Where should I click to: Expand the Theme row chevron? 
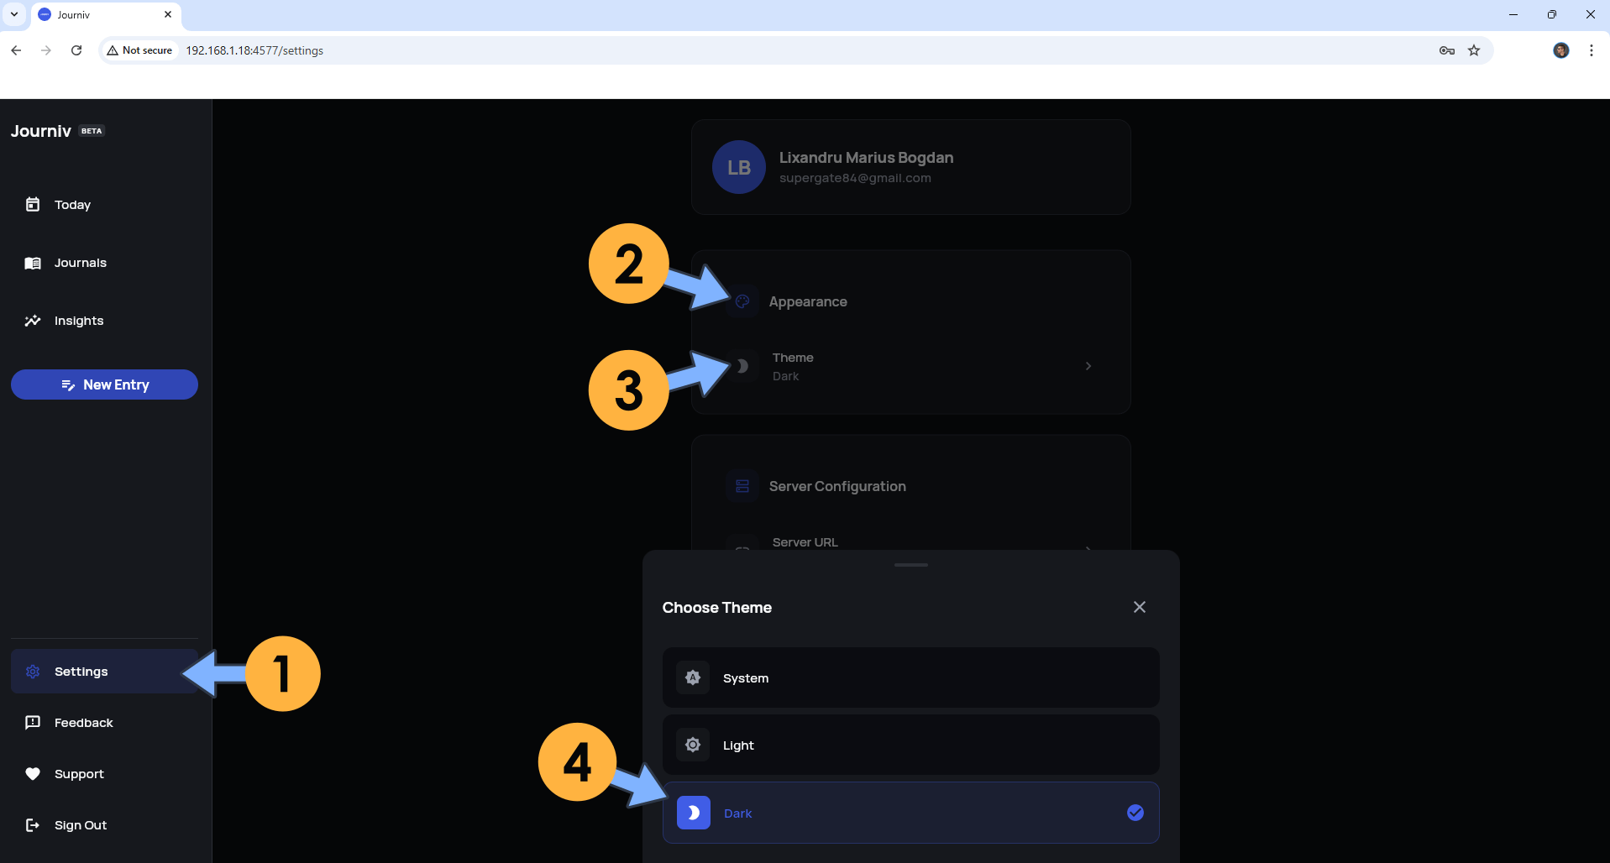tap(1088, 366)
